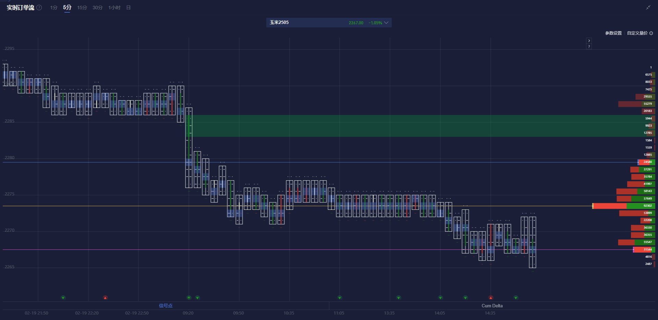658x320 pixels.
Task: Expand the chevron beside -1.05% price change
Action: click(387, 23)
